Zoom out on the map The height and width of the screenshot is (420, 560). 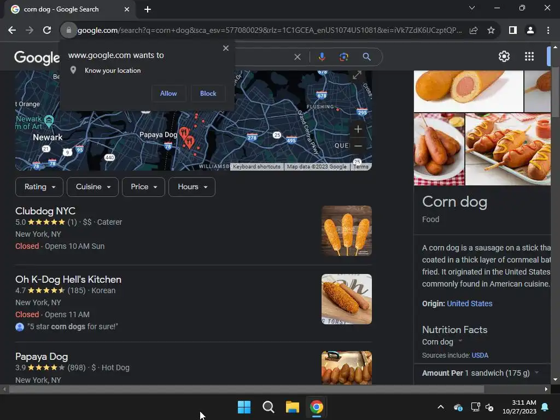point(358,145)
